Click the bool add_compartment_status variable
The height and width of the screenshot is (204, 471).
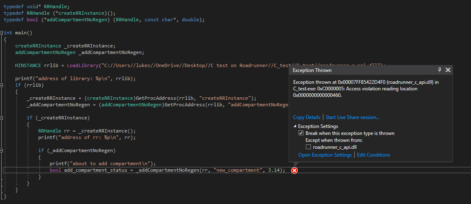point(96,170)
